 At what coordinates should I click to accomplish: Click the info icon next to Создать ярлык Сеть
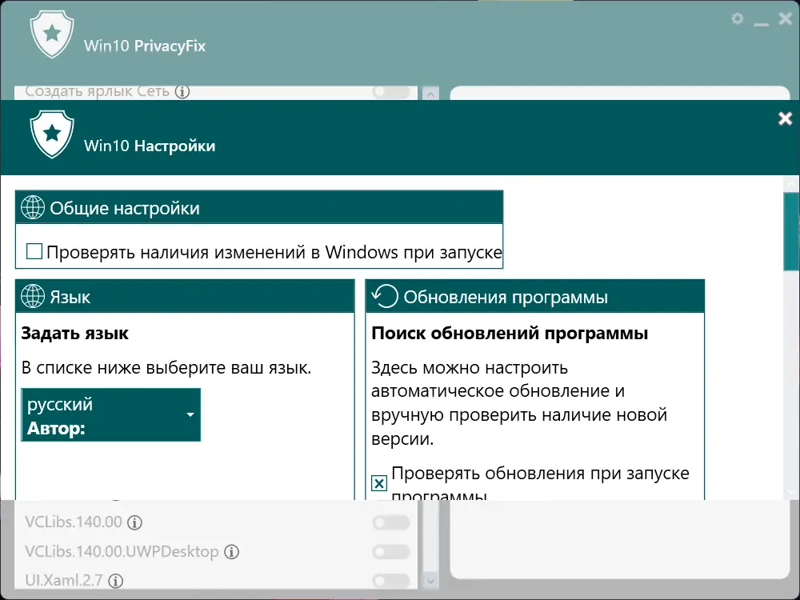[183, 92]
